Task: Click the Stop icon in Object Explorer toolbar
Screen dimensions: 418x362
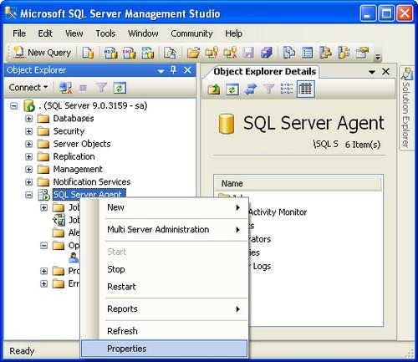Action: click(83, 88)
